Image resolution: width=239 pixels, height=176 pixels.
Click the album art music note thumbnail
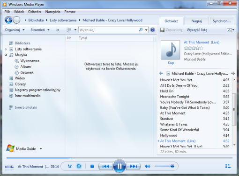point(170,50)
